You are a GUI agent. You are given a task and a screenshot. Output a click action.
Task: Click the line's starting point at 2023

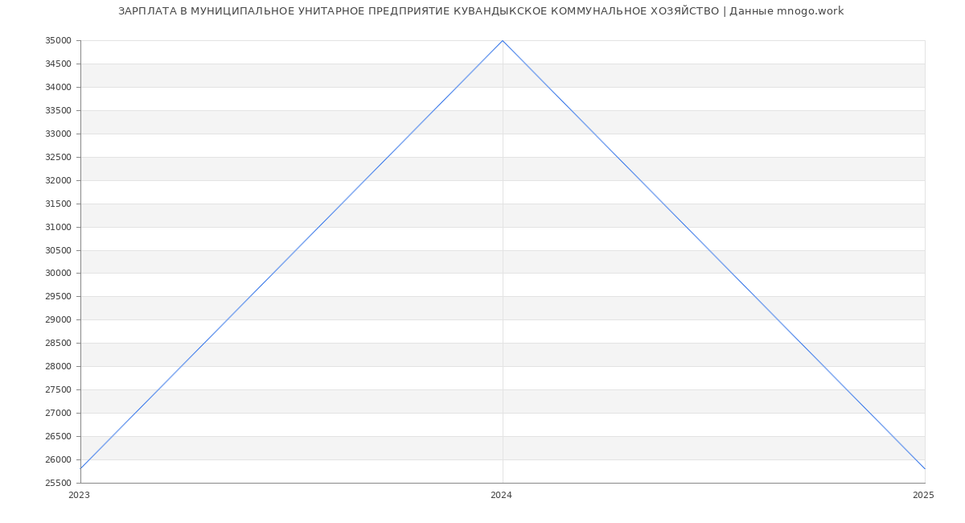pyautogui.click(x=80, y=468)
